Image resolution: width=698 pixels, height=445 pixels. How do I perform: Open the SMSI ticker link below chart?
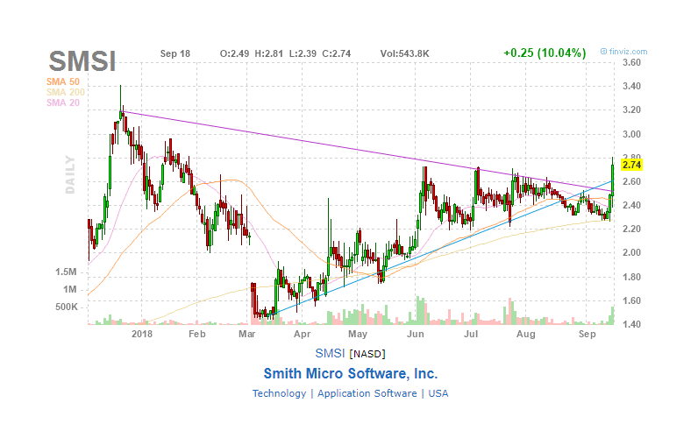[330, 353]
